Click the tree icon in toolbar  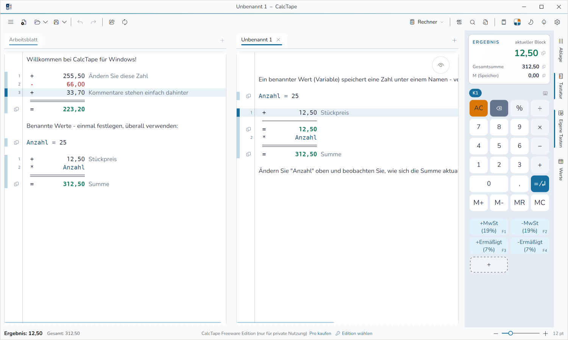pyautogui.click(x=544, y=22)
